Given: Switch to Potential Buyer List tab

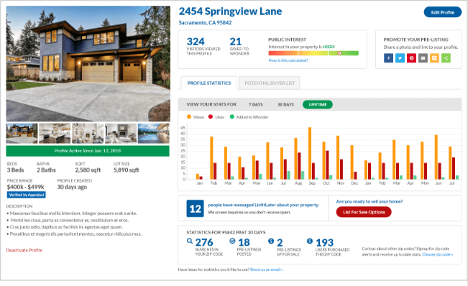Looking at the screenshot, I should (x=270, y=83).
